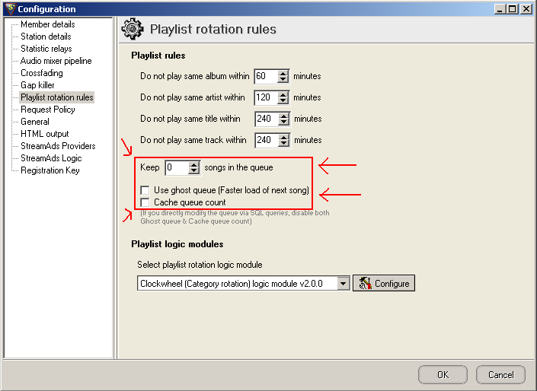Select Member details in the tree
Image resolution: width=537 pixels, height=391 pixels.
pos(47,24)
